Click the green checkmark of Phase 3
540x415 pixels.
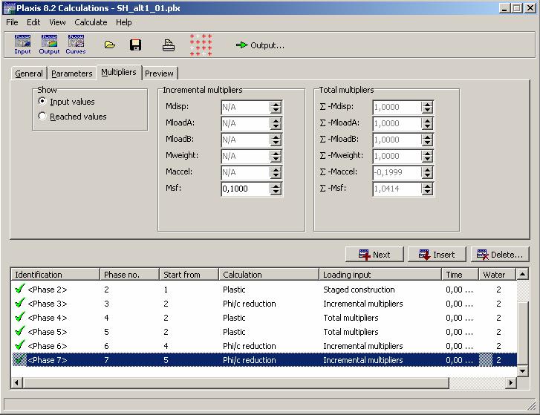(x=20, y=303)
